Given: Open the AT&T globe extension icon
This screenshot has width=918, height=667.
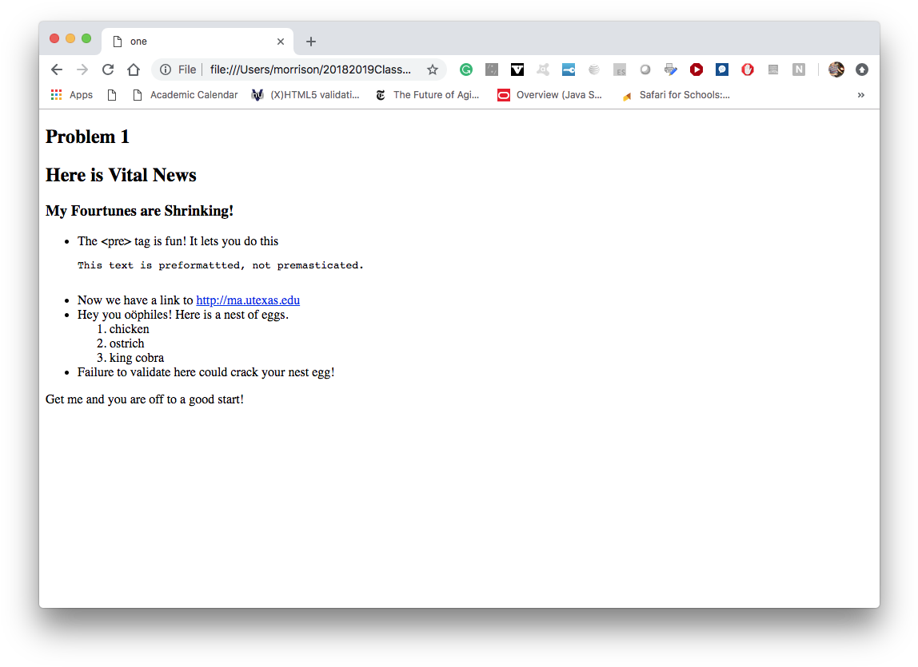Looking at the screenshot, I should (593, 69).
